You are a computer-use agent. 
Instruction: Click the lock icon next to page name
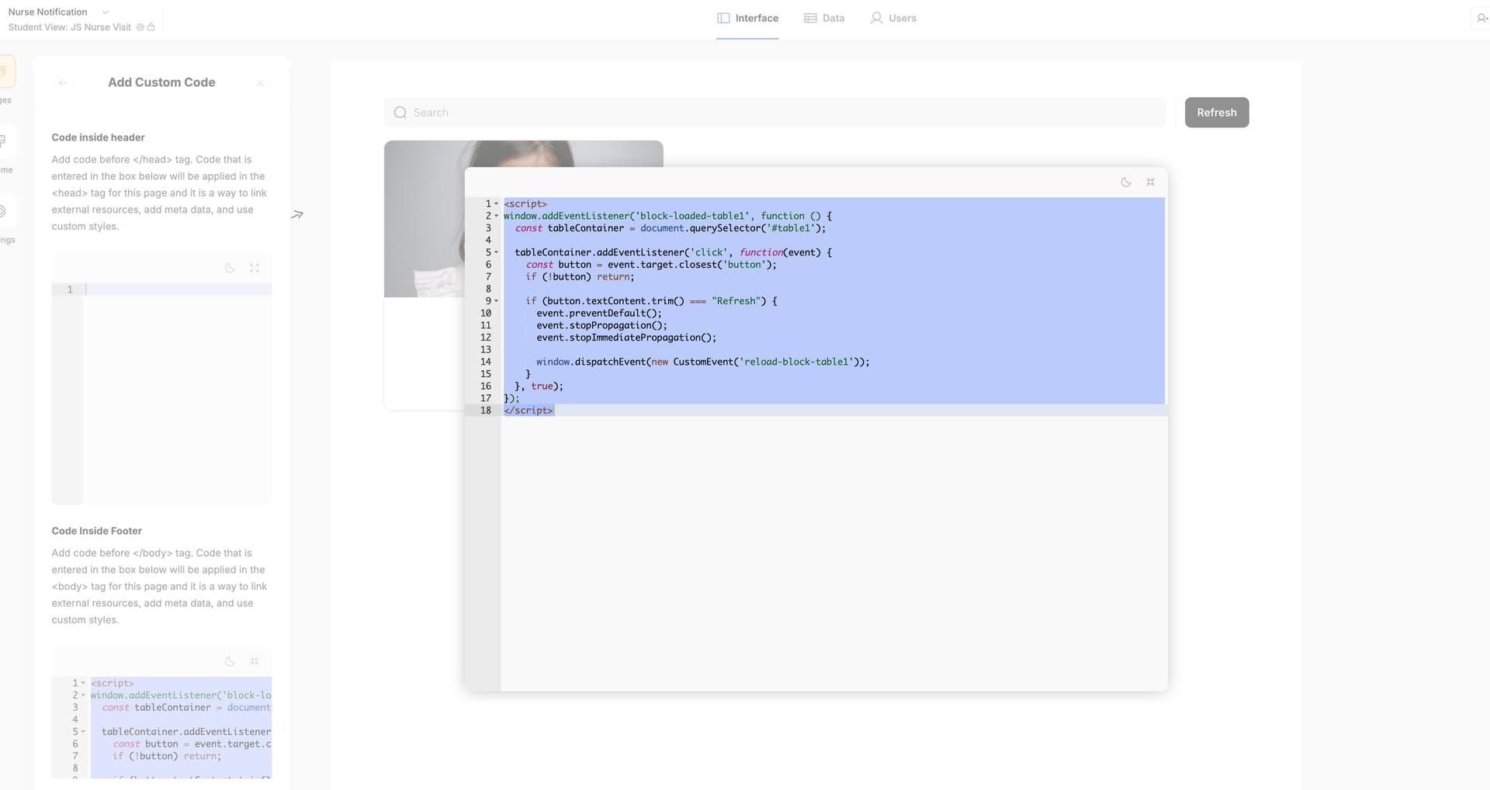tap(151, 27)
